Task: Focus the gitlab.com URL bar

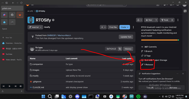Action: [12, 8]
